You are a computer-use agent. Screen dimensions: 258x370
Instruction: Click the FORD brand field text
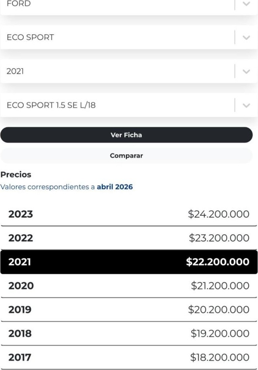19,4
